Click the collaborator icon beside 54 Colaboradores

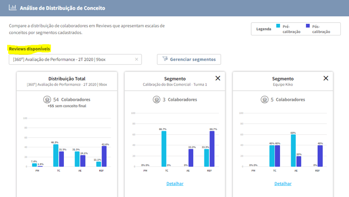pyautogui.click(x=47, y=99)
